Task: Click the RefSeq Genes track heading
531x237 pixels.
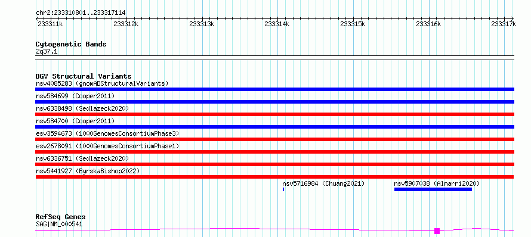Action: (x=60, y=217)
